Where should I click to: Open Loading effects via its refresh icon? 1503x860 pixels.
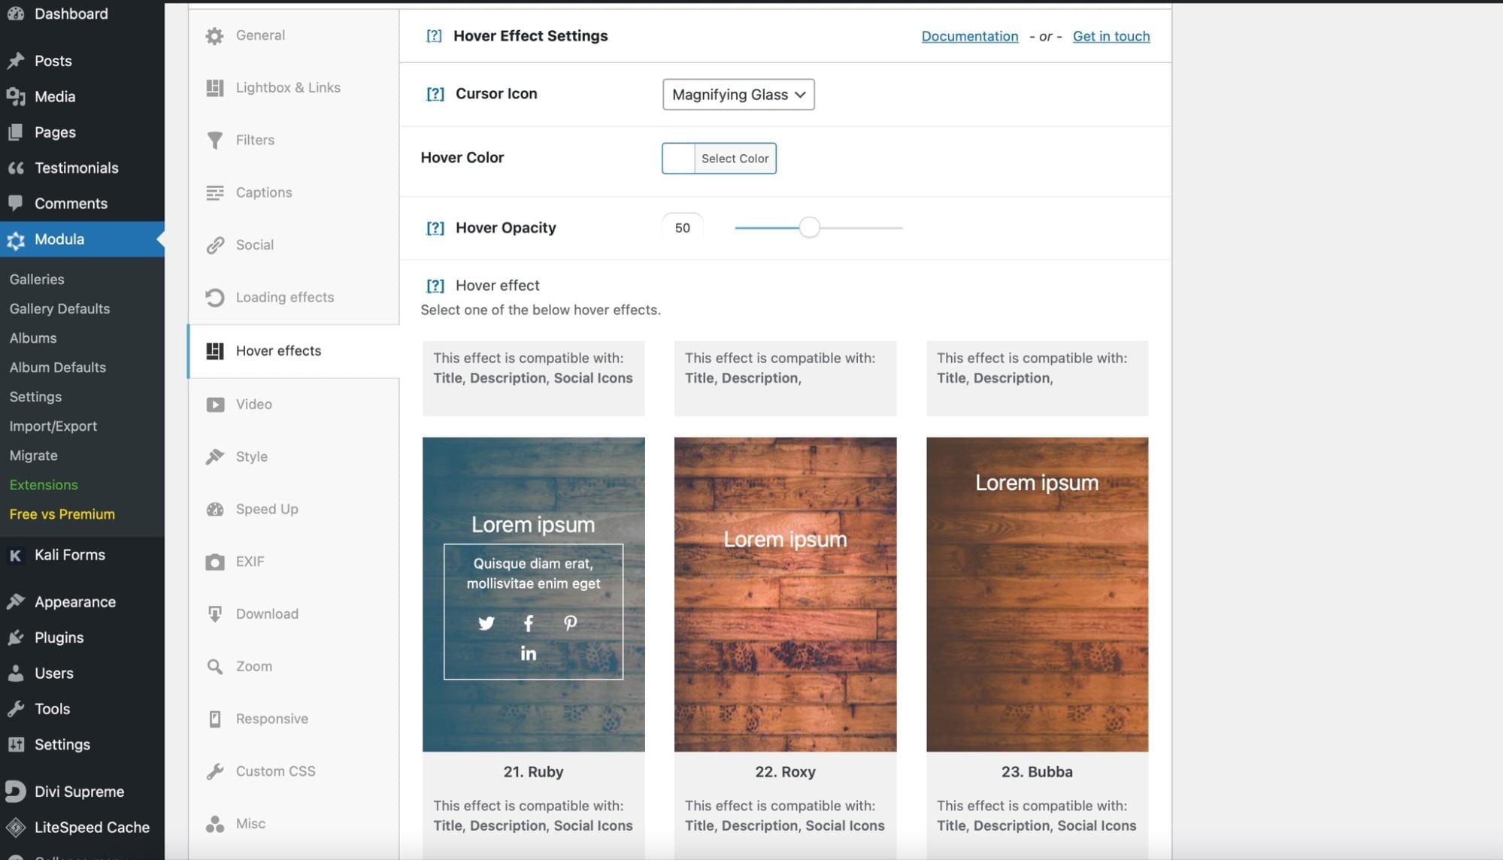[214, 297]
